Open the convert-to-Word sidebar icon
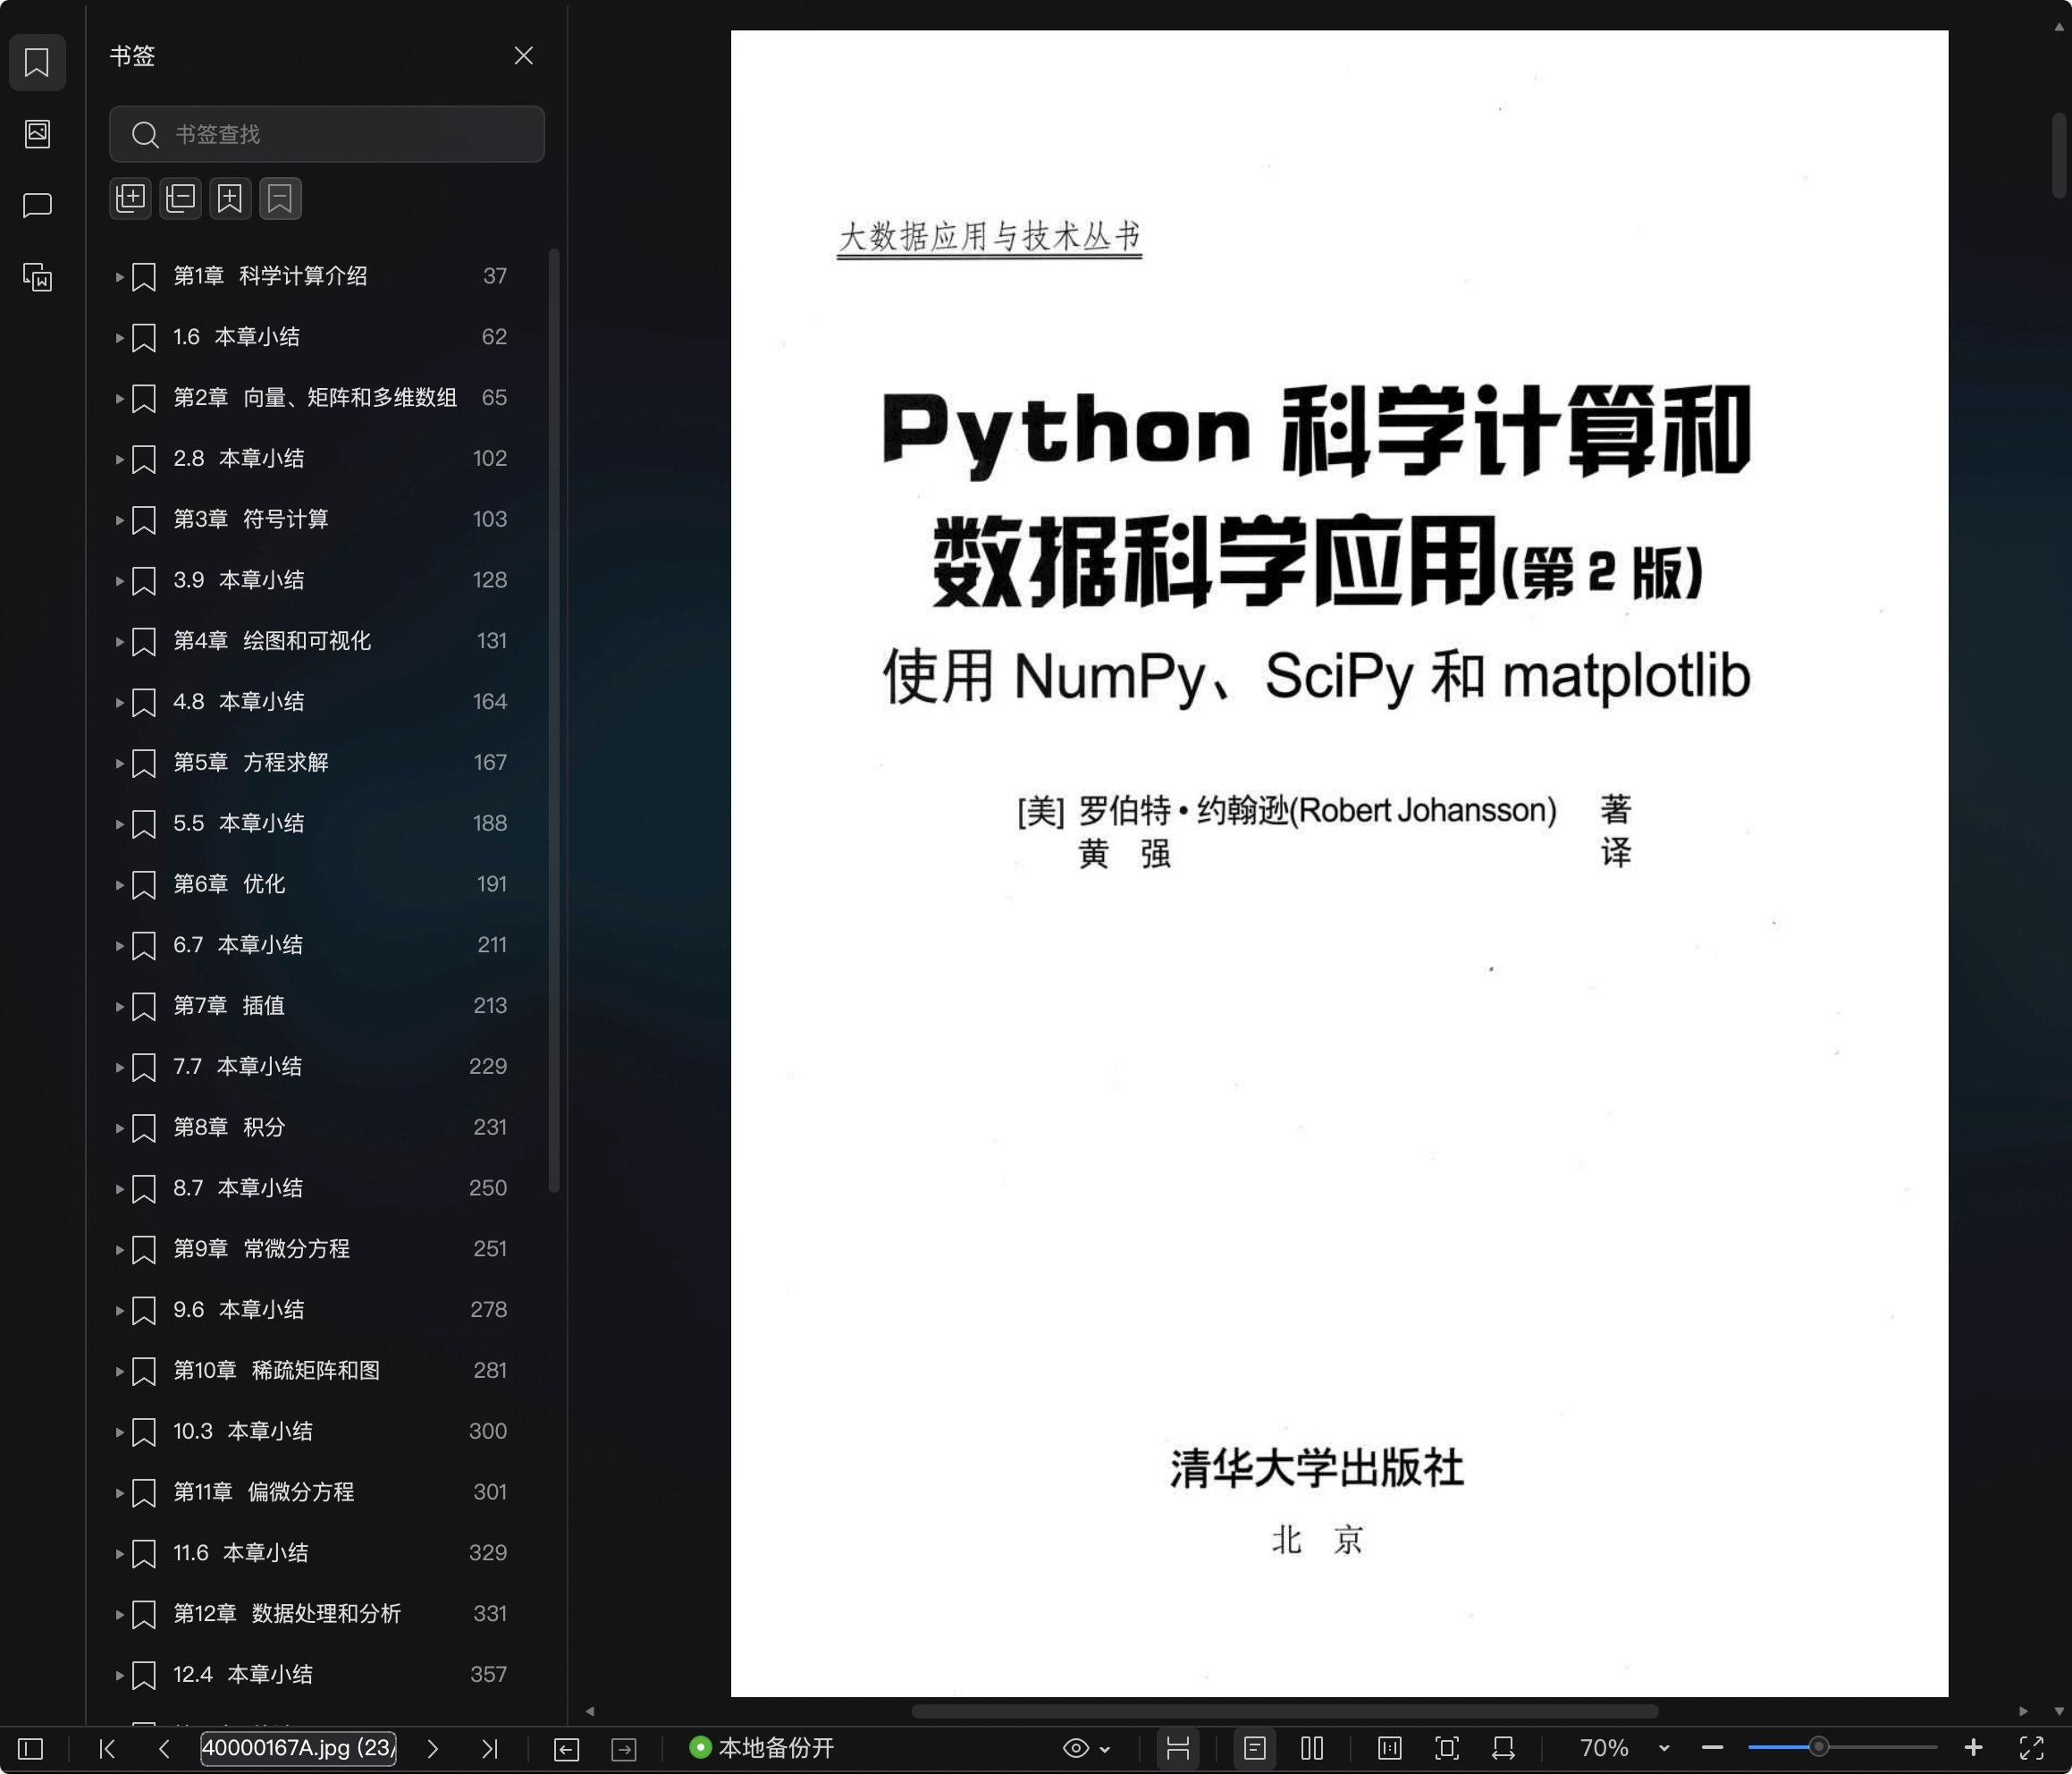The image size is (2072, 1774). [x=37, y=277]
